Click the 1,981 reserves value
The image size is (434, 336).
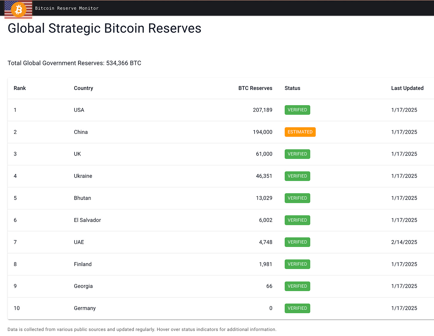point(266,264)
